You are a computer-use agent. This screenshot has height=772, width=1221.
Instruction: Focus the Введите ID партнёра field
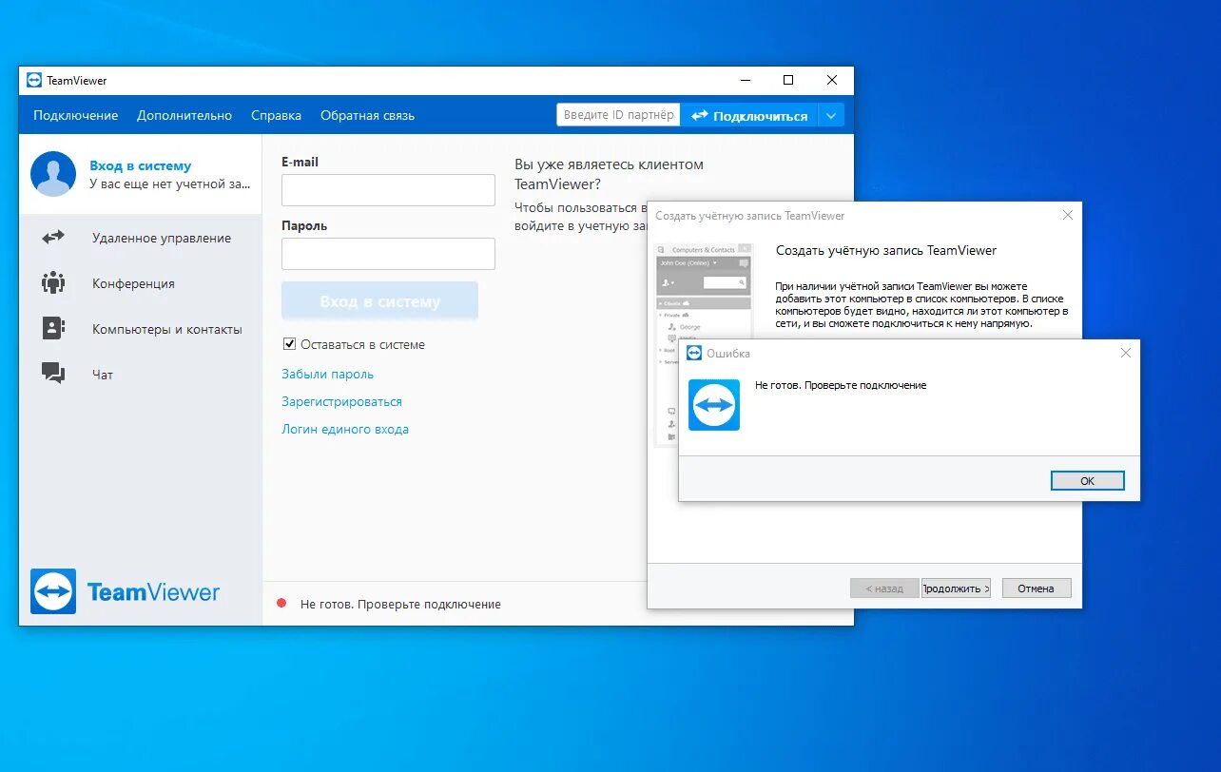pos(618,115)
